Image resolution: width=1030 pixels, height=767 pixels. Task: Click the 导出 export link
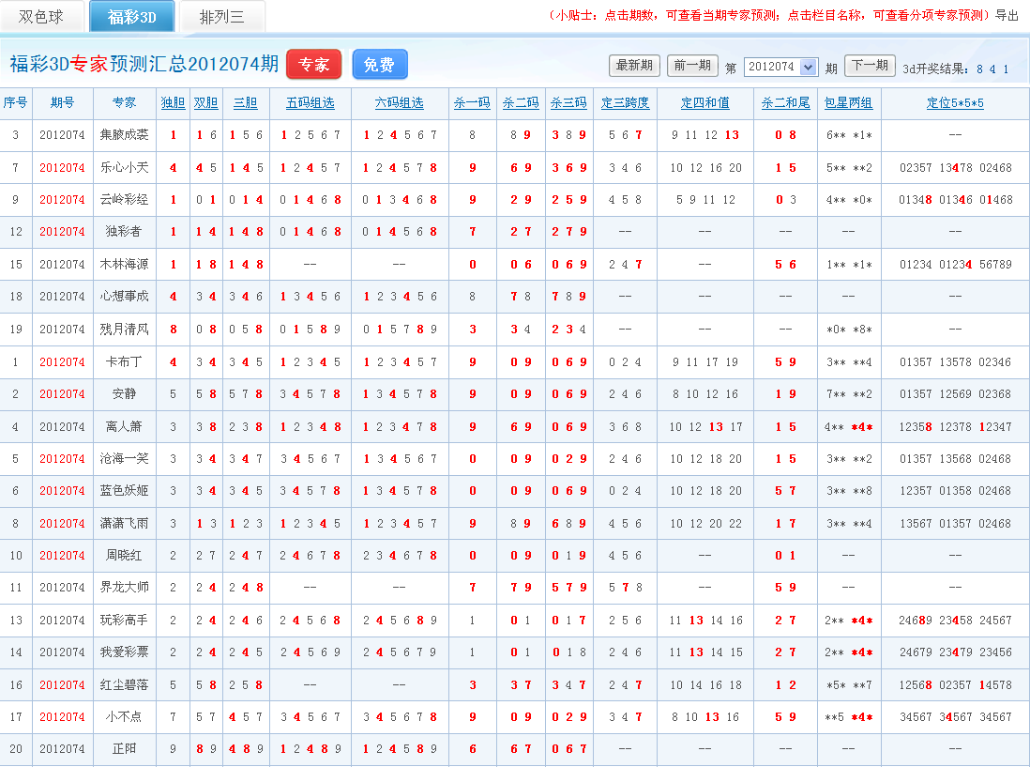(1007, 16)
